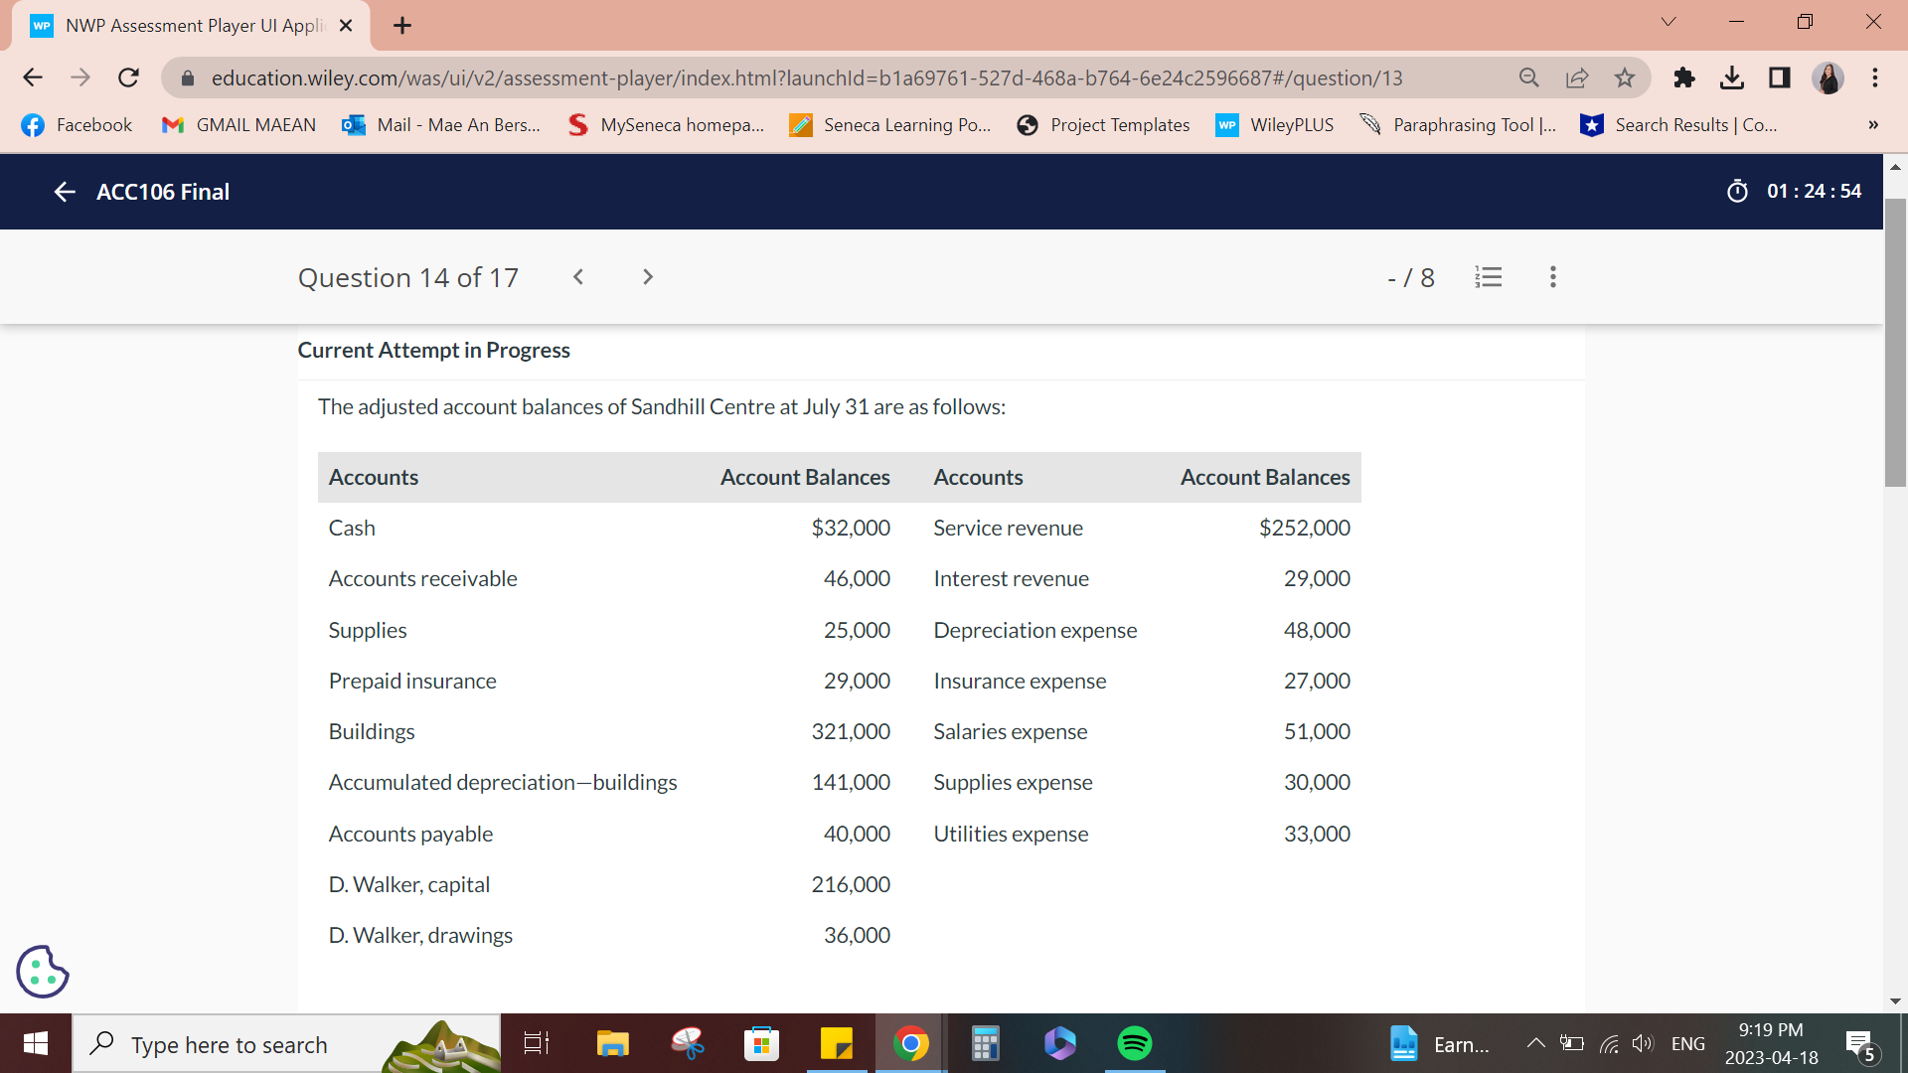Viewport: 1908px width, 1073px height.
Task: Open the three-dot options menu in assessment player
Action: (x=1552, y=277)
